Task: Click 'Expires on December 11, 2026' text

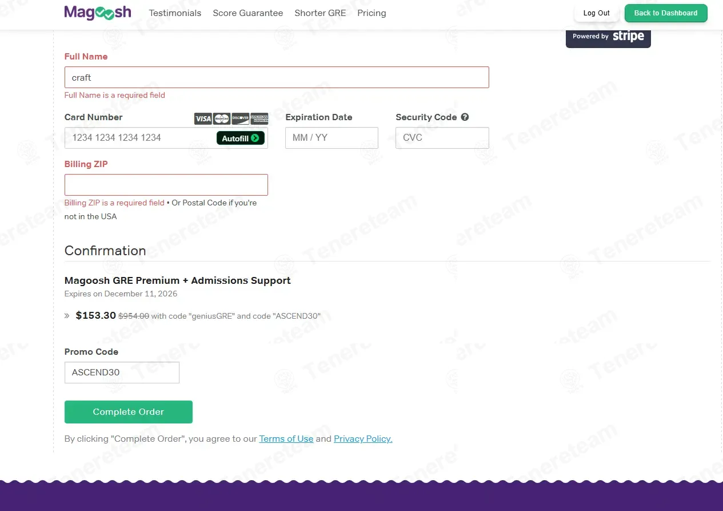Action: click(x=121, y=294)
